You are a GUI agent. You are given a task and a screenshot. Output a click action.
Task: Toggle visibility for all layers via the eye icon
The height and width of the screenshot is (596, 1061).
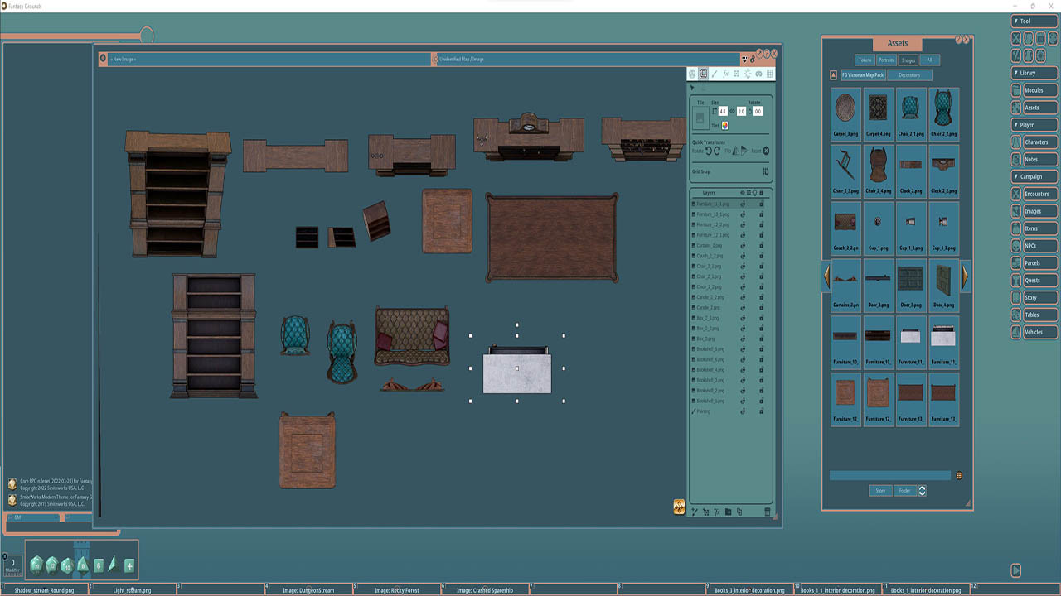743,193
